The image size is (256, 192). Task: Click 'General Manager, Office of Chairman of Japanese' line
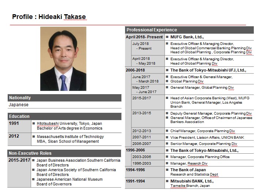pos(211,118)
